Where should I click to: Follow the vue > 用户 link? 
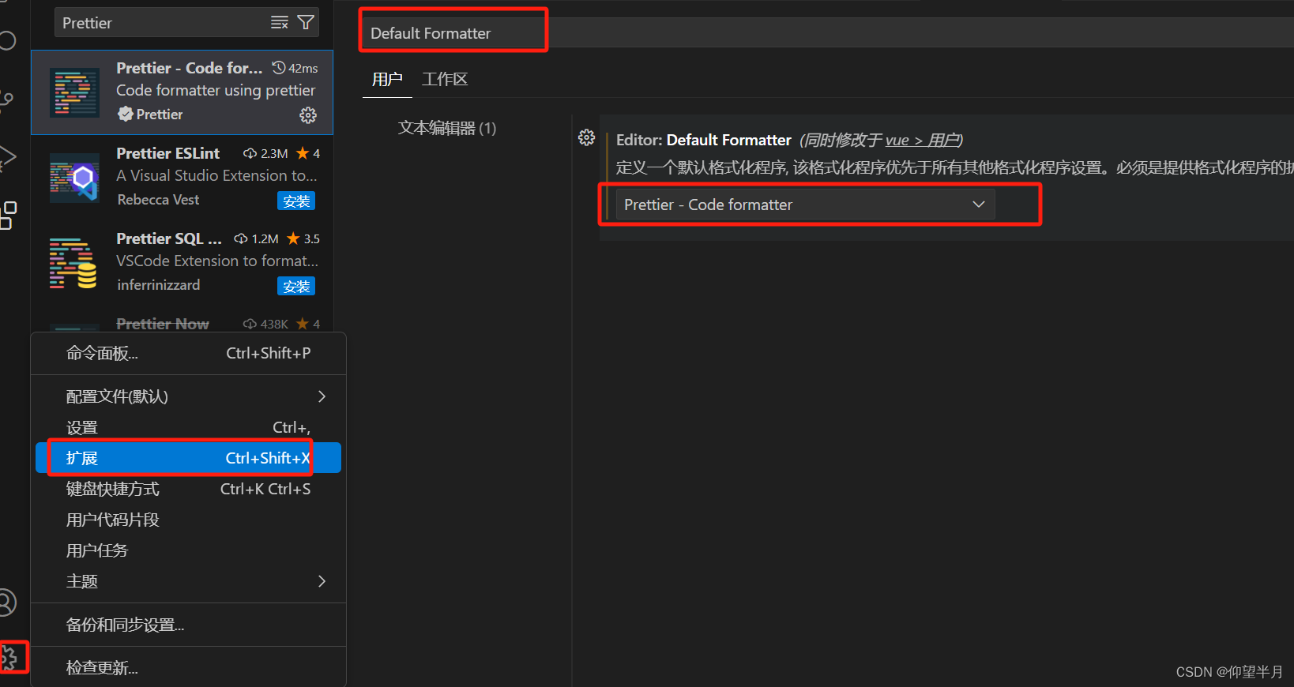[x=923, y=141]
